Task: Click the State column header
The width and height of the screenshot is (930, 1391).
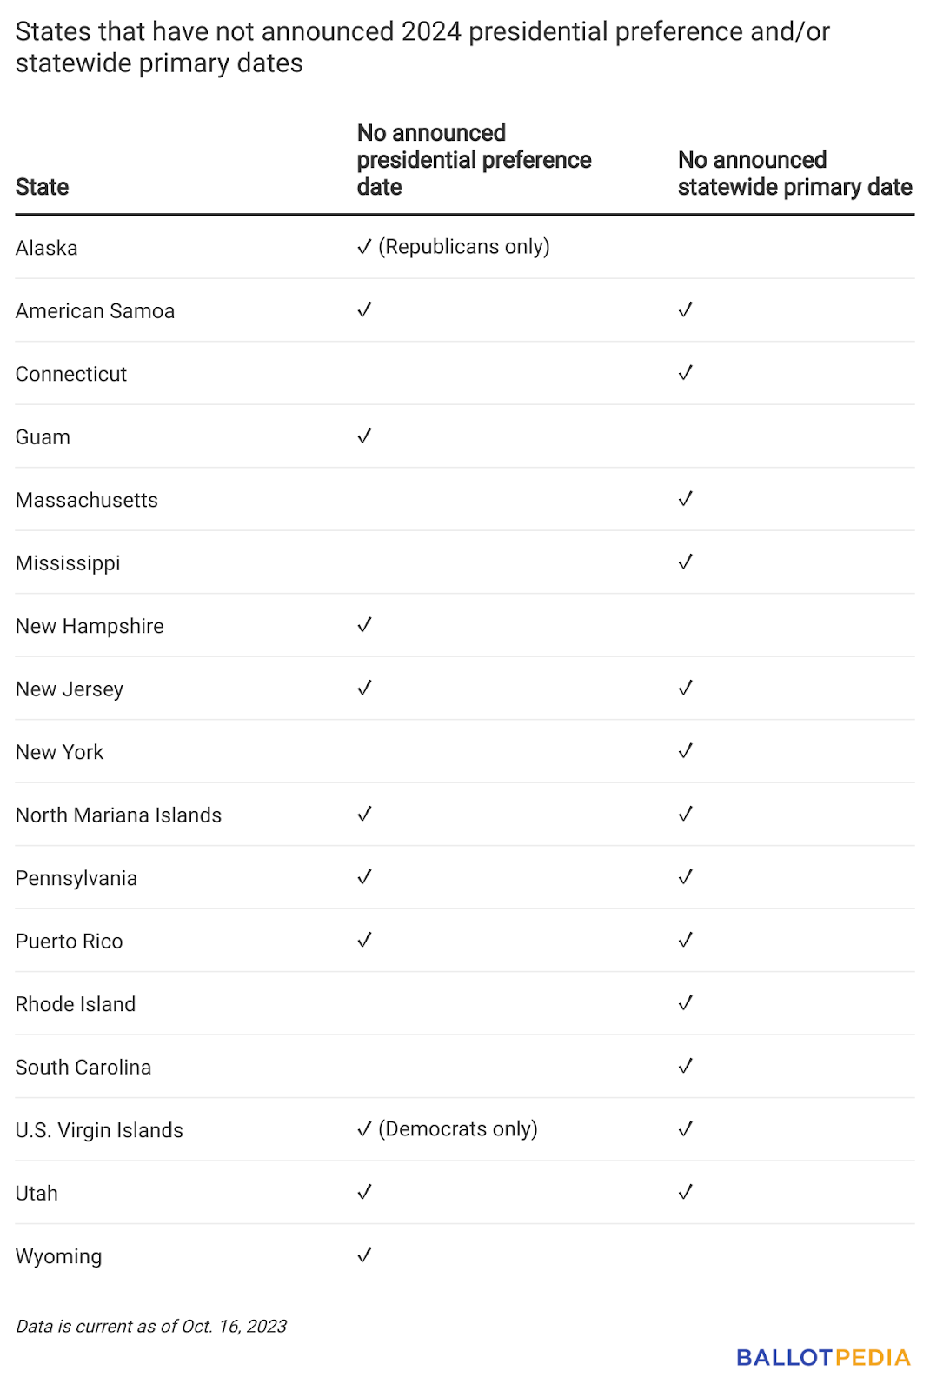Action: (x=42, y=187)
